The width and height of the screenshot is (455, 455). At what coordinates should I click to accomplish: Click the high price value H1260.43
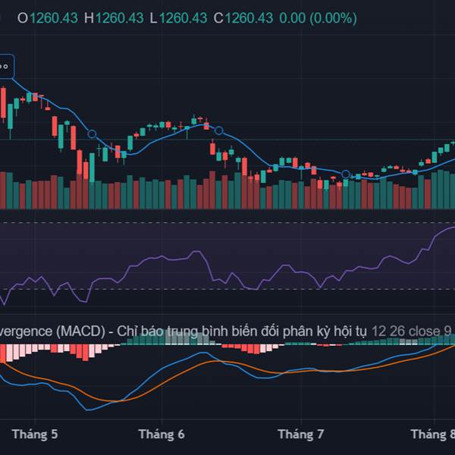(114, 18)
